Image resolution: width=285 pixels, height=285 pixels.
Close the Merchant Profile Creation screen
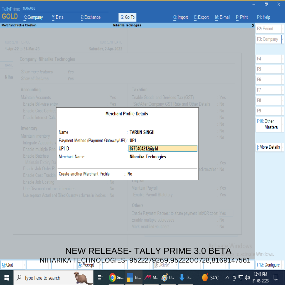253,25
